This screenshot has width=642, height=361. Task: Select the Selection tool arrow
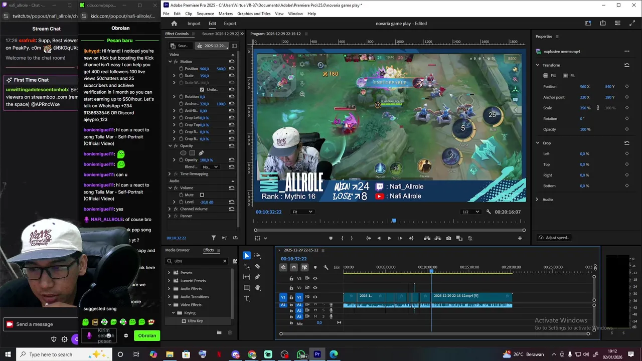coord(247,256)
